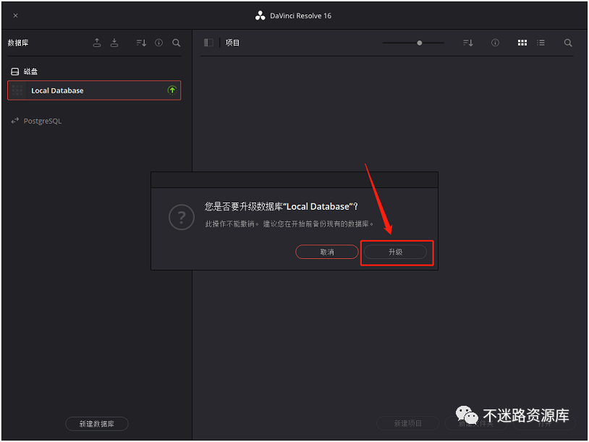Viewport: 589px width, 442px height.
Task: Switch projects to grid thumbnail view
Action: click(522, 43)
